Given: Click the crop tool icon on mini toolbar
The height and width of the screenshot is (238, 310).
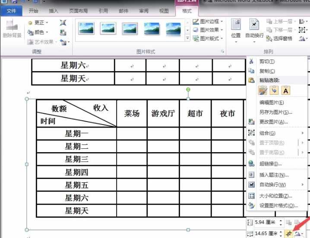Looking at the screenshot, I should coord(289,234).
